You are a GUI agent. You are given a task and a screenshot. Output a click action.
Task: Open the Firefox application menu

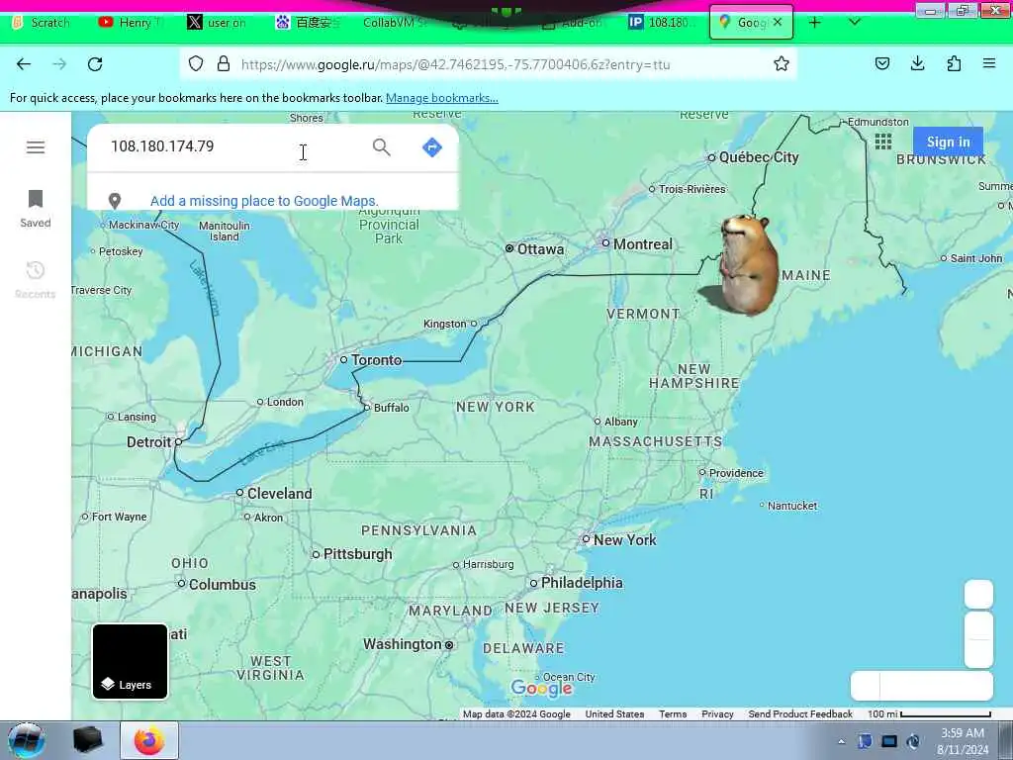[989, 63]
